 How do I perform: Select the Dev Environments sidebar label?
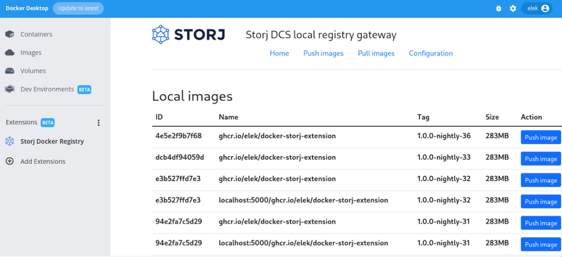pos(47,89)
